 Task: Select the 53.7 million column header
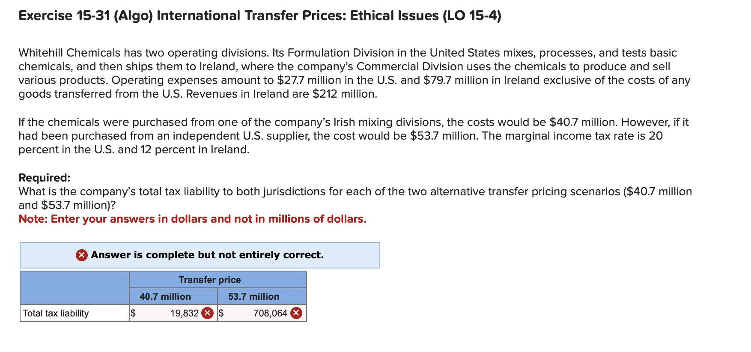(x=254, y=296)
